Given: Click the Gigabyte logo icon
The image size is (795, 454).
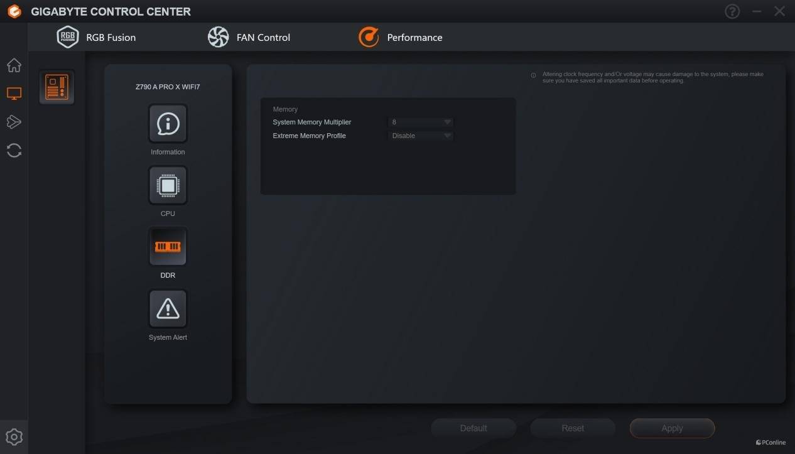Looking at the screenshot, I should [14, 11].
